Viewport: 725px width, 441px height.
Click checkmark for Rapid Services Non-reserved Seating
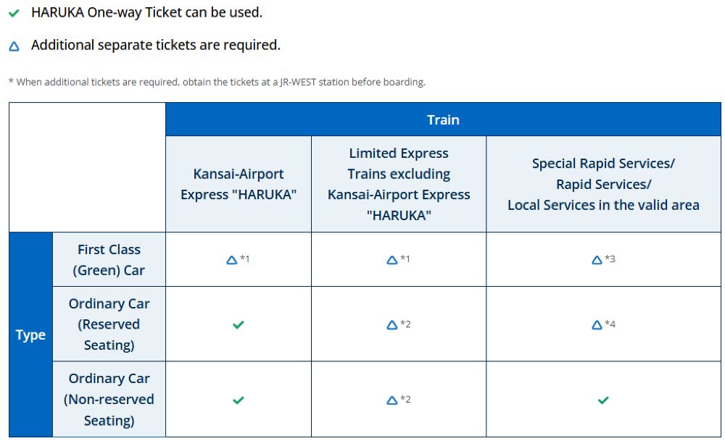[603, 400]
